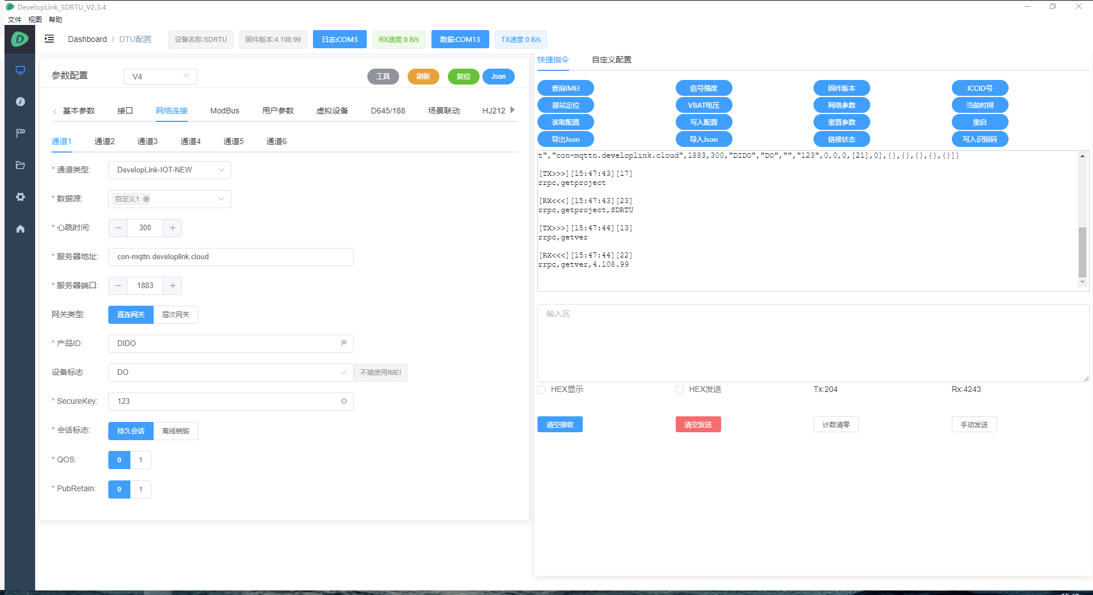Image resolution: width=1093 pixels, height=595 pixels.
Task: Open the 帮助 menu
Action: pyautogui.click(x=56, y=19)
